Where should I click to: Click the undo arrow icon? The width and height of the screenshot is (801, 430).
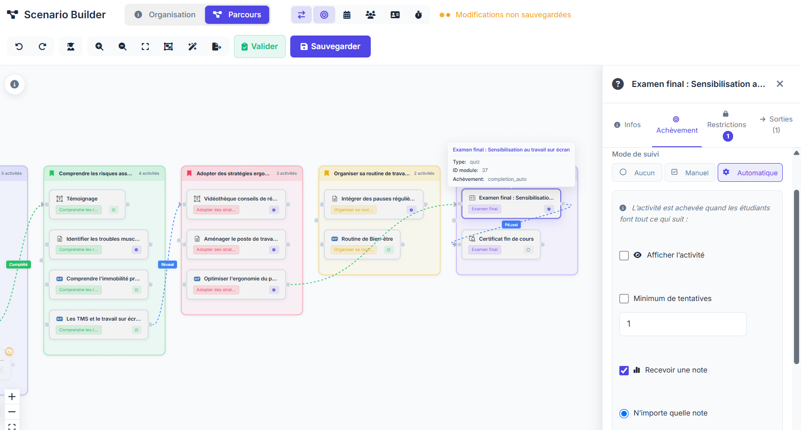click(x=19, y=46)
